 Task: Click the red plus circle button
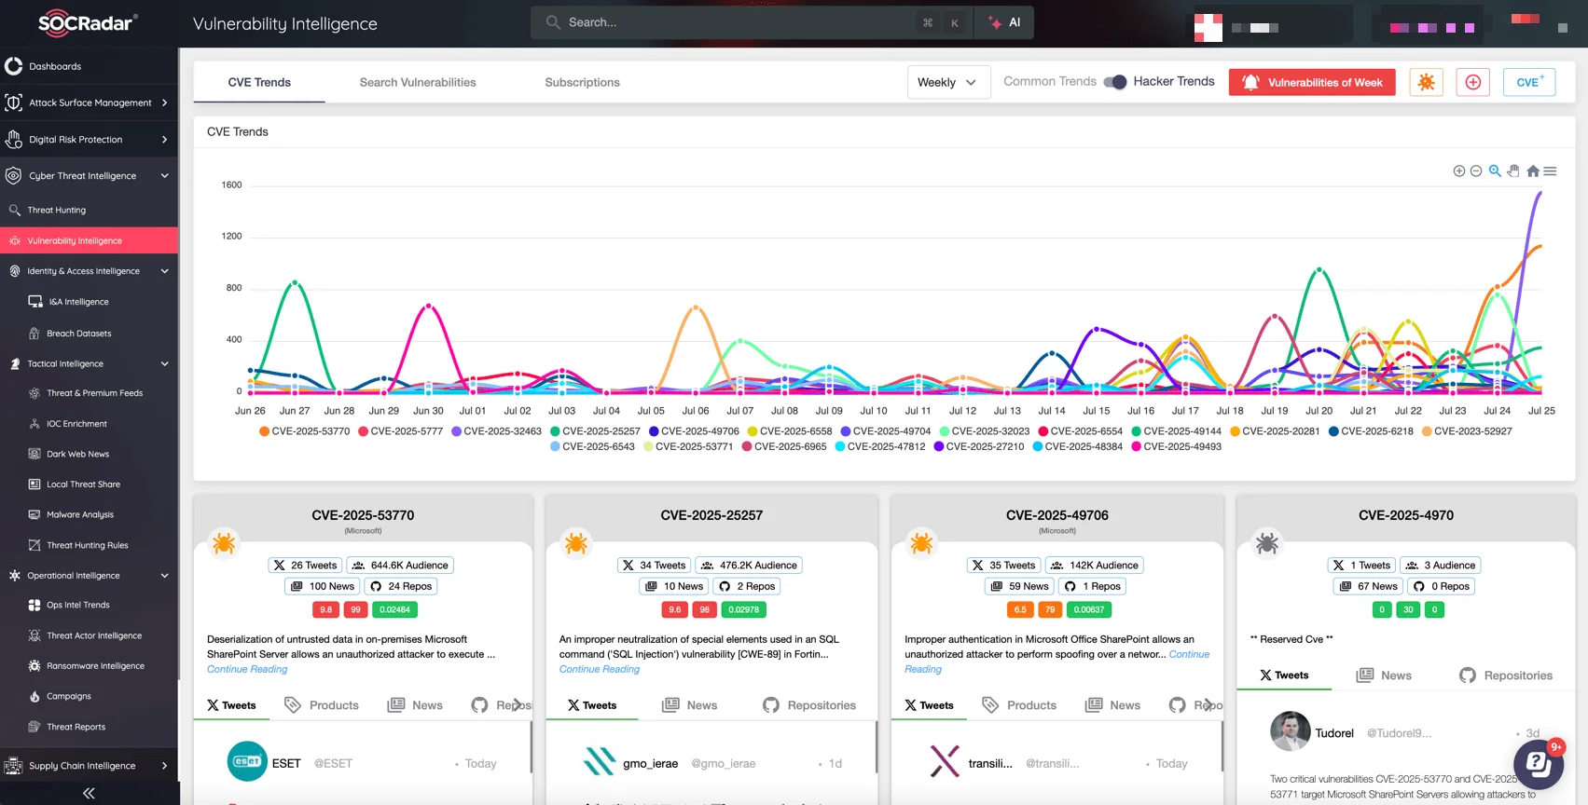click(x=1473, y=82)
